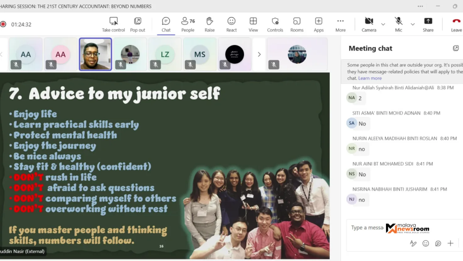Viewport: 463px width, 261px height.
Task: Click the NR avatar in chat
Action: click(x=352, y=148)
